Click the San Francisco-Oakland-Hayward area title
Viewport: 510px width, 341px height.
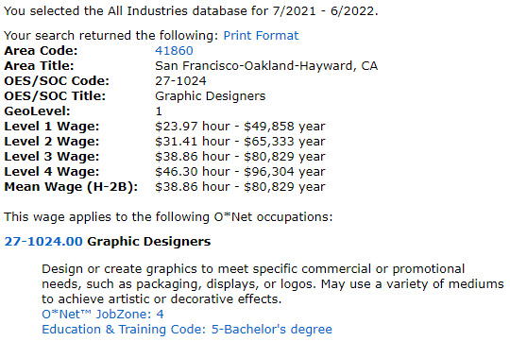pos(266,66)
